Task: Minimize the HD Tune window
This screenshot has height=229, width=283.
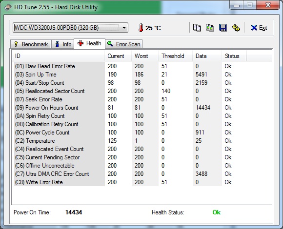Action: (237, 5)
